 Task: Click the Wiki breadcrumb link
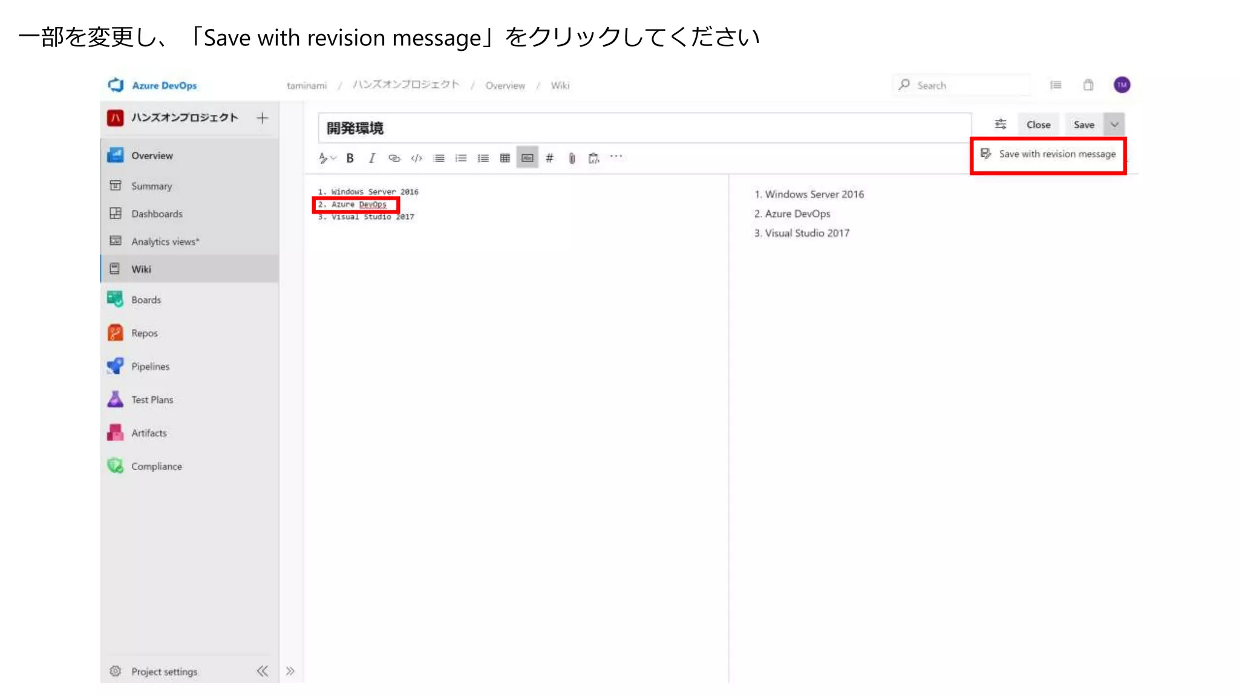560,86
